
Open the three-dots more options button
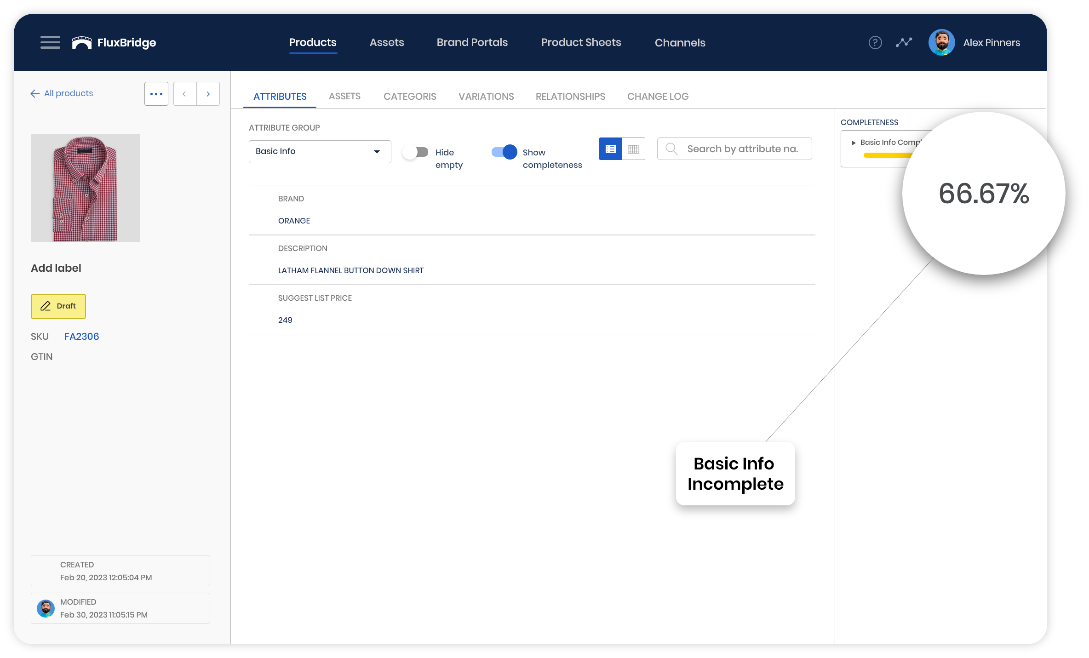[156, 94]
